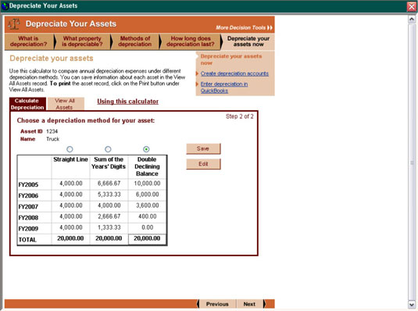Viewport: 418px width, 311px height.
Task: Click the Edit button
Action: [x=203, y=164]
